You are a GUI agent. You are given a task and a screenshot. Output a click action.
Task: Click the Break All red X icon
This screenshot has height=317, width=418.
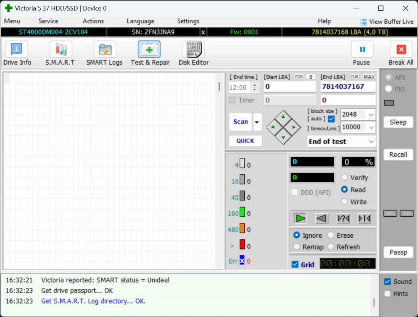coord(401,50)
